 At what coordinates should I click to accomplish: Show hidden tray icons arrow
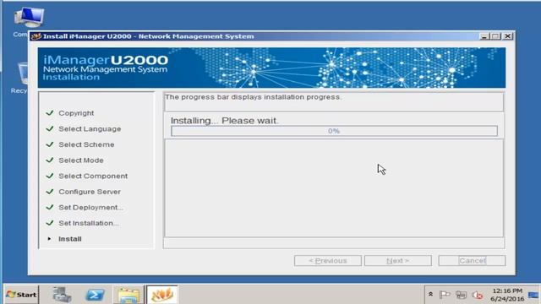(430, 295)
